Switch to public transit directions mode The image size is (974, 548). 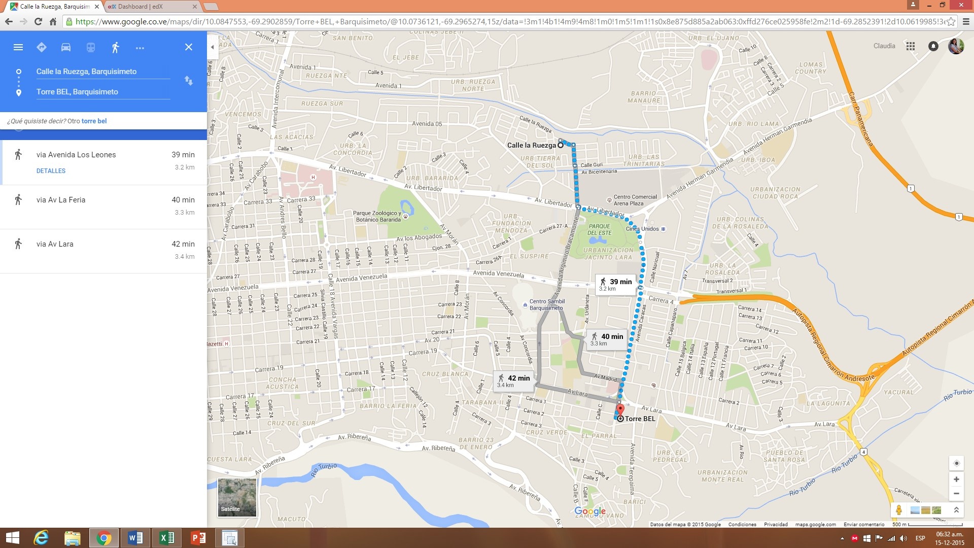pyautogui.click(x=90, y=47)
